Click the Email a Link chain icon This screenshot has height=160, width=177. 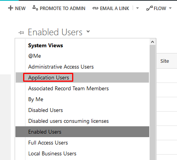point(95,9)
